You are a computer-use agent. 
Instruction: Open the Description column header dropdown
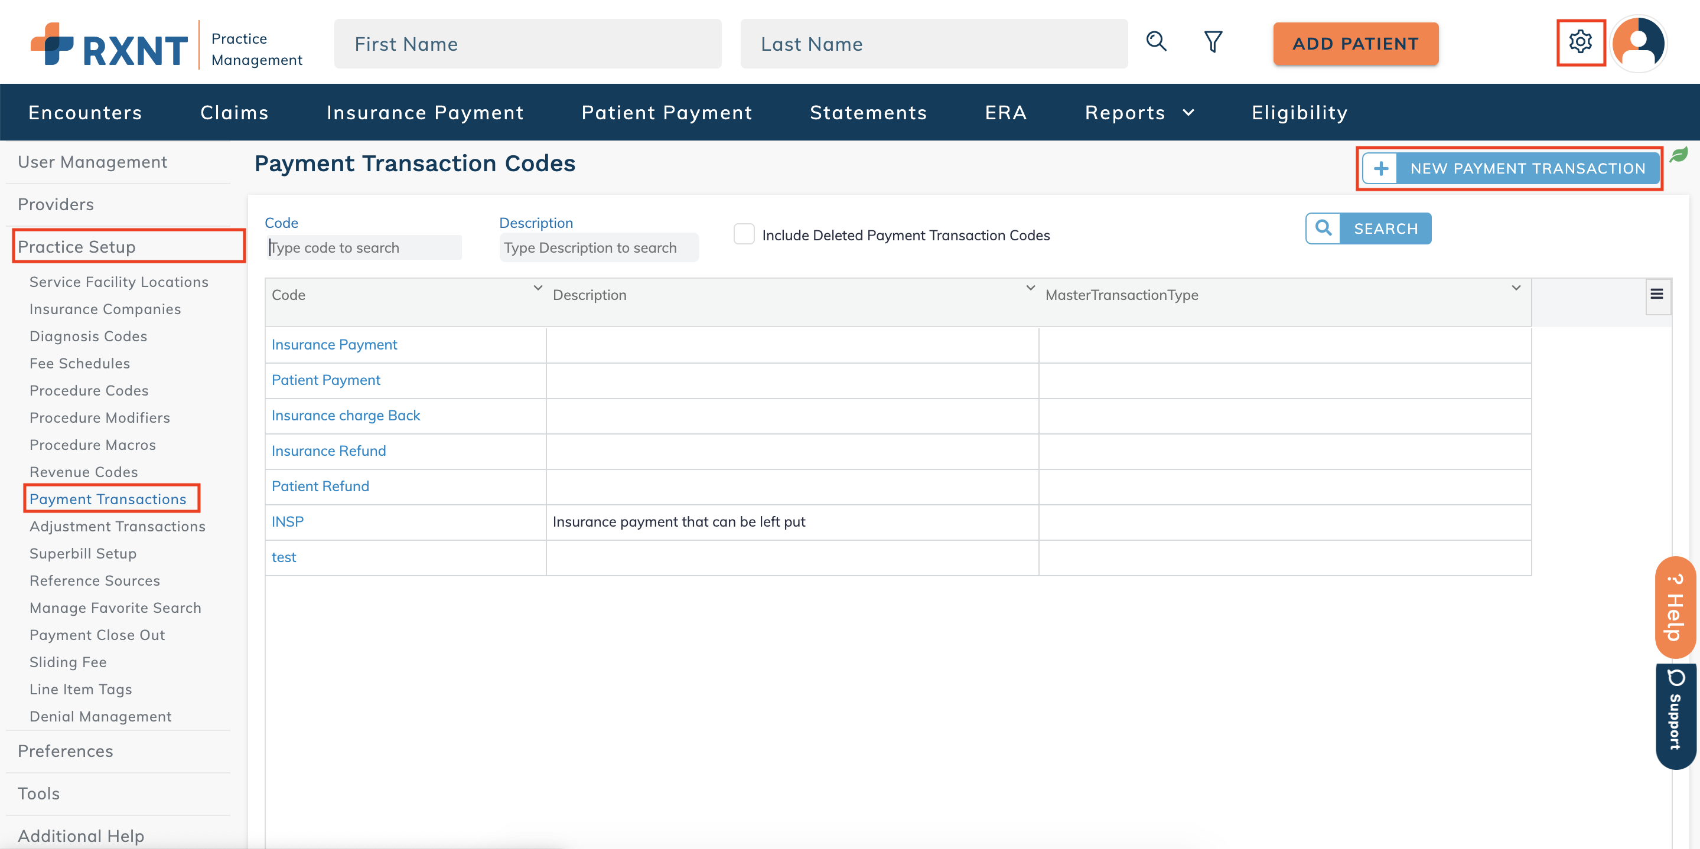[x=1030, y=288]
